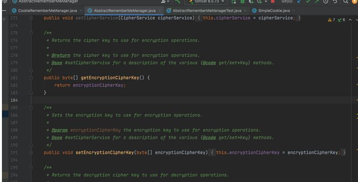
Task: Close the SimpleCookie.java tab
Action: tap(294, 11)
